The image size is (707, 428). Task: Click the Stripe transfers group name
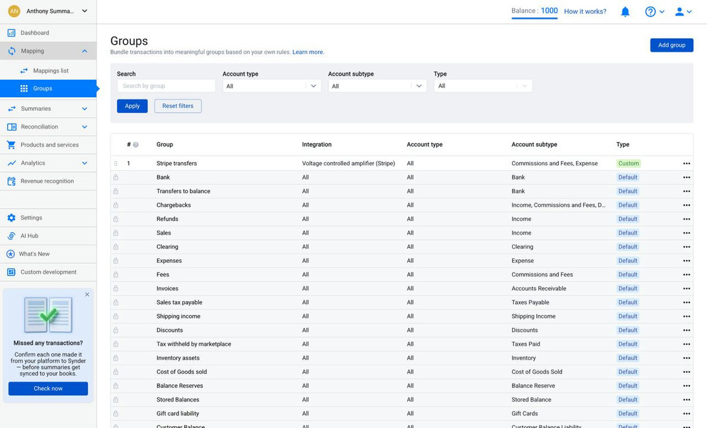click(x=177, y=164)
